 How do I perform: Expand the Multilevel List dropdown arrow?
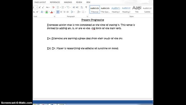pos(70,7)
